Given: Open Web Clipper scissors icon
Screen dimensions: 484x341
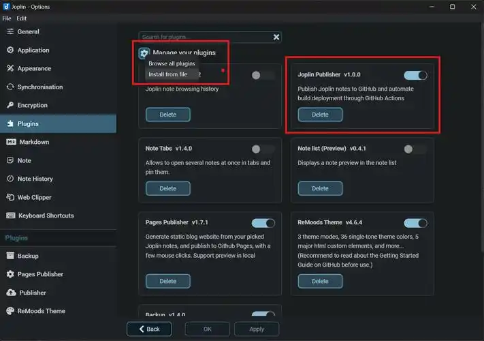Looking at the screenshot, I should click(10, 198).
